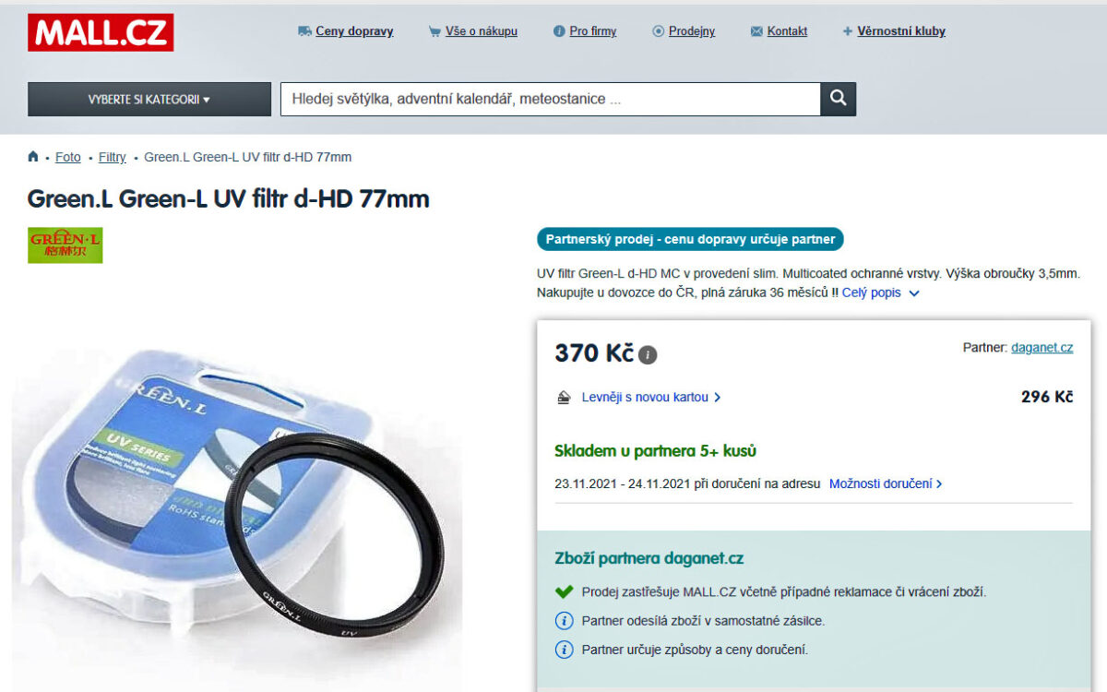
Task: Click the truck icon for Ceny dopravy
Action: click(x=304, y=31)
